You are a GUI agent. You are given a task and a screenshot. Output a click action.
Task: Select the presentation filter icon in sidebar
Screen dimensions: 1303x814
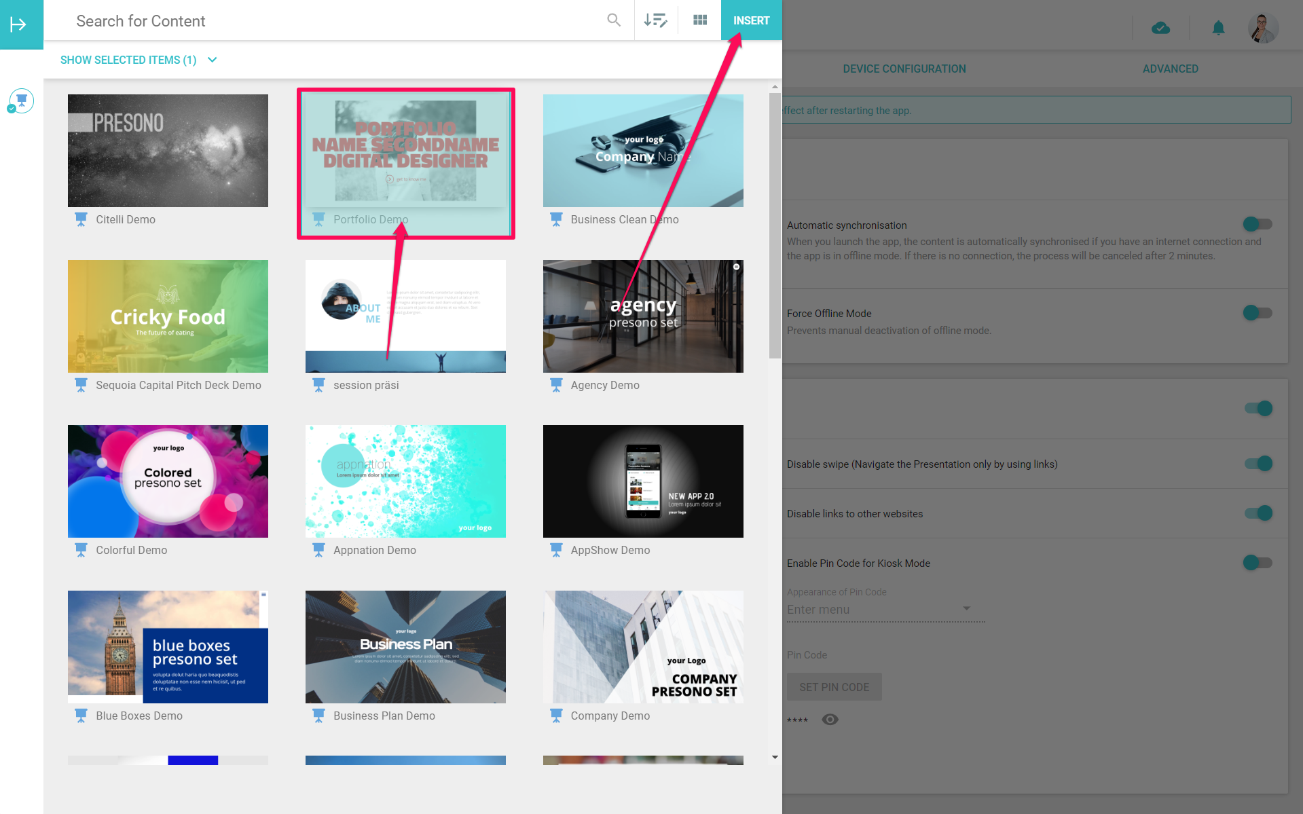click(x=21, y=100)
